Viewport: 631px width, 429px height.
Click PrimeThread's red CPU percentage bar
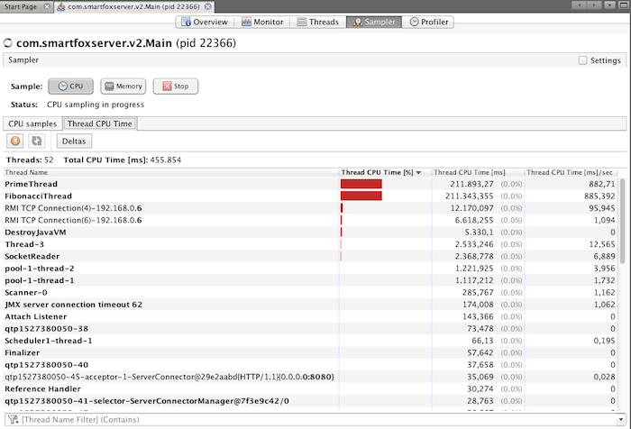pos(361,184)
